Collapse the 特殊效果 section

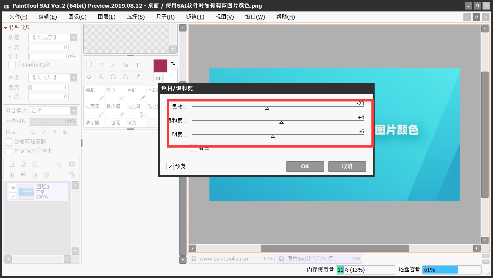5,28
